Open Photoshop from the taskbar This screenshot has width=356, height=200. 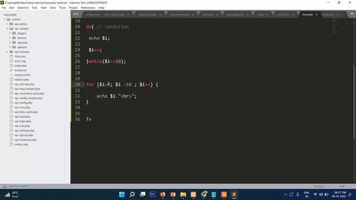coord(152,194)
